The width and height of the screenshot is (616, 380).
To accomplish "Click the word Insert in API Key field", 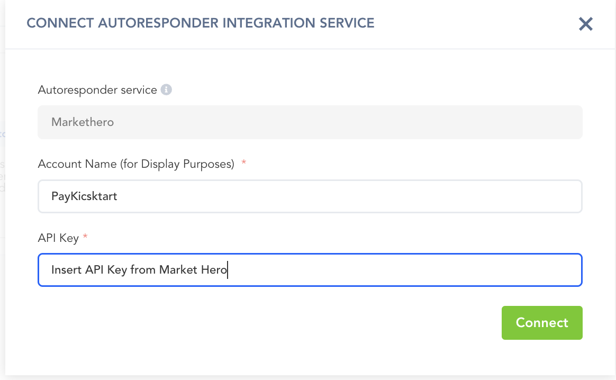I will [67, 270].
